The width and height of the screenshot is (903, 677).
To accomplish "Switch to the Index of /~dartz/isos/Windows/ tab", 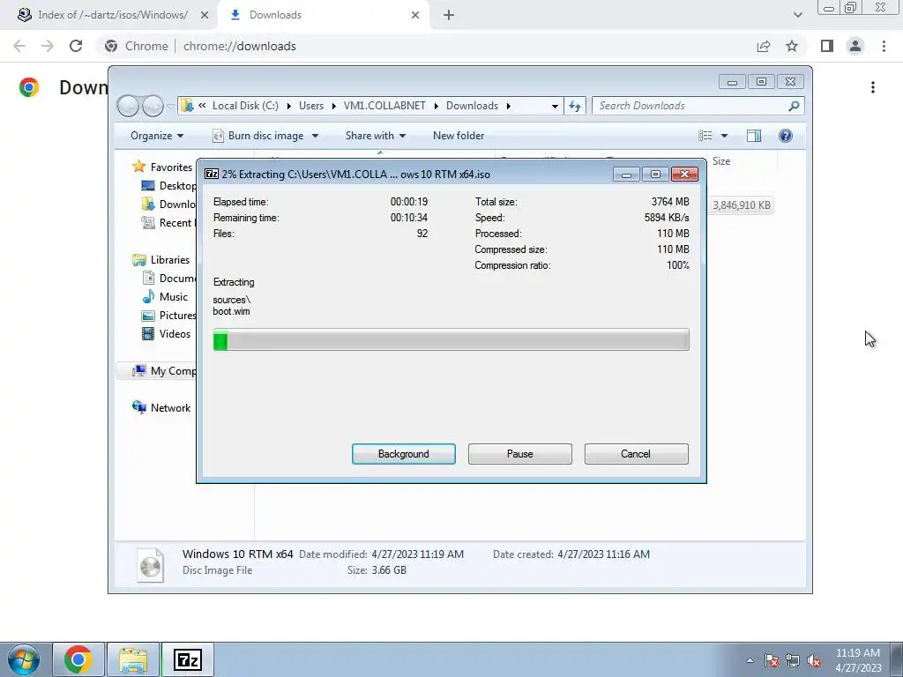I will pyautogui.click(x=112, y=15).
